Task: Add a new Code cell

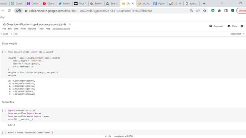Action: tap(4, 34)
